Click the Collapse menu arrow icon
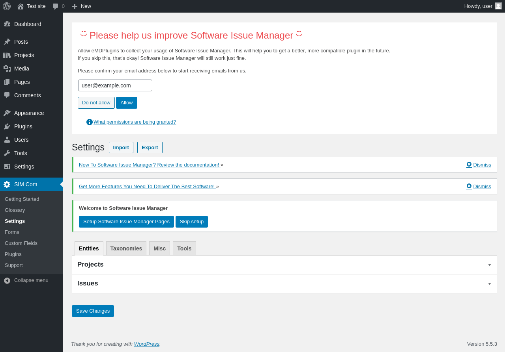The height and width of the screenshot is (352, 505). pyautogui.click(x=7, y=280)
